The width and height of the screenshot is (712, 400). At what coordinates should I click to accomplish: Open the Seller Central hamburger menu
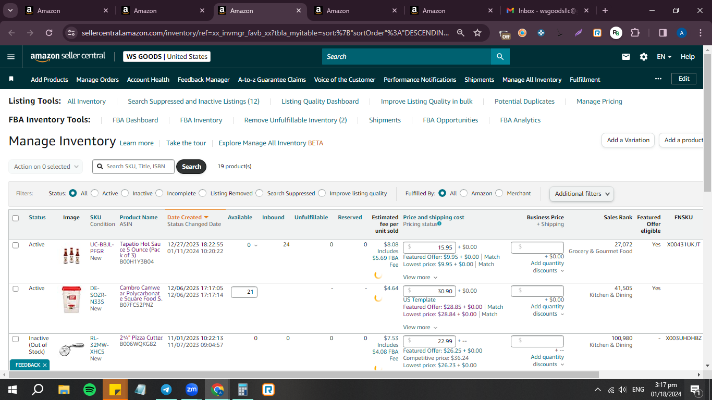(x=11, y=57)
